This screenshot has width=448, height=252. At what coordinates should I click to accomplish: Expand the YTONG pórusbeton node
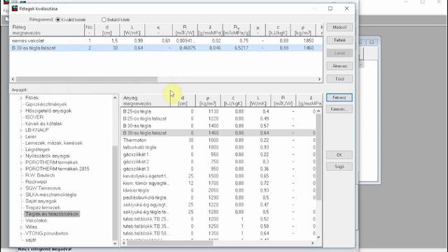(21, 234)
